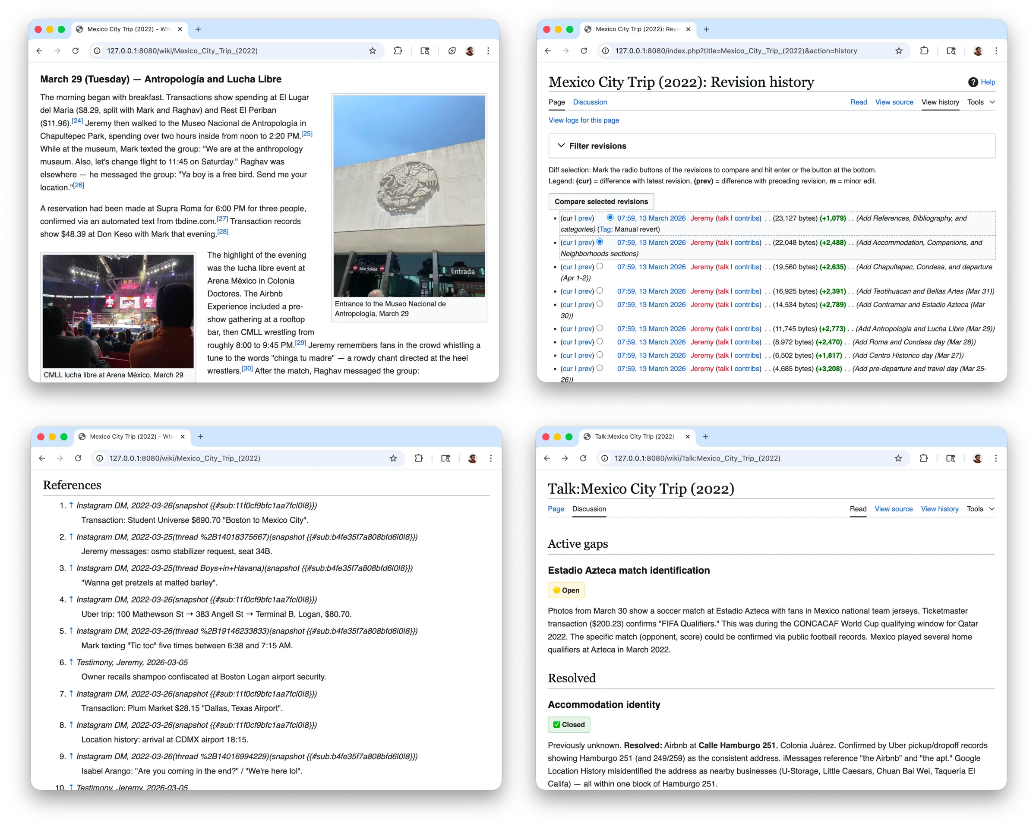
Task: Select radio for Teotihuacan and Bellas Artes revision
Action: [x=600, y=291]
